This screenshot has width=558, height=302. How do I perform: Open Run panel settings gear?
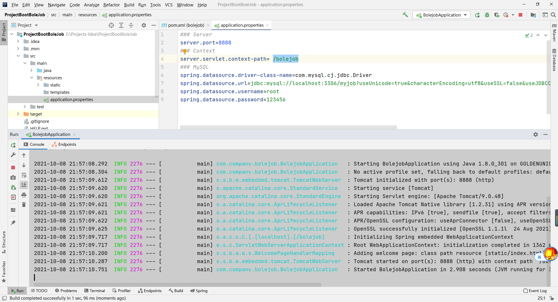[536, 134]
